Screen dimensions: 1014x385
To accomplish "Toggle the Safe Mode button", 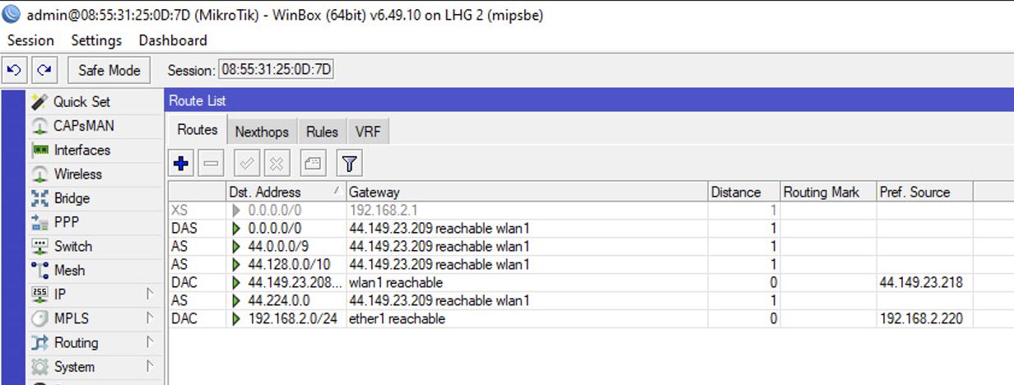I will tap(109, 70).
